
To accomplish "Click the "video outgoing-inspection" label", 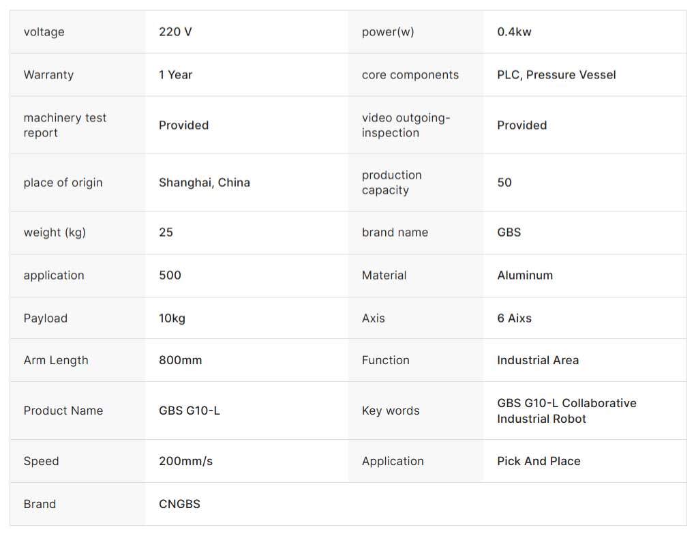I will (406, 125).
